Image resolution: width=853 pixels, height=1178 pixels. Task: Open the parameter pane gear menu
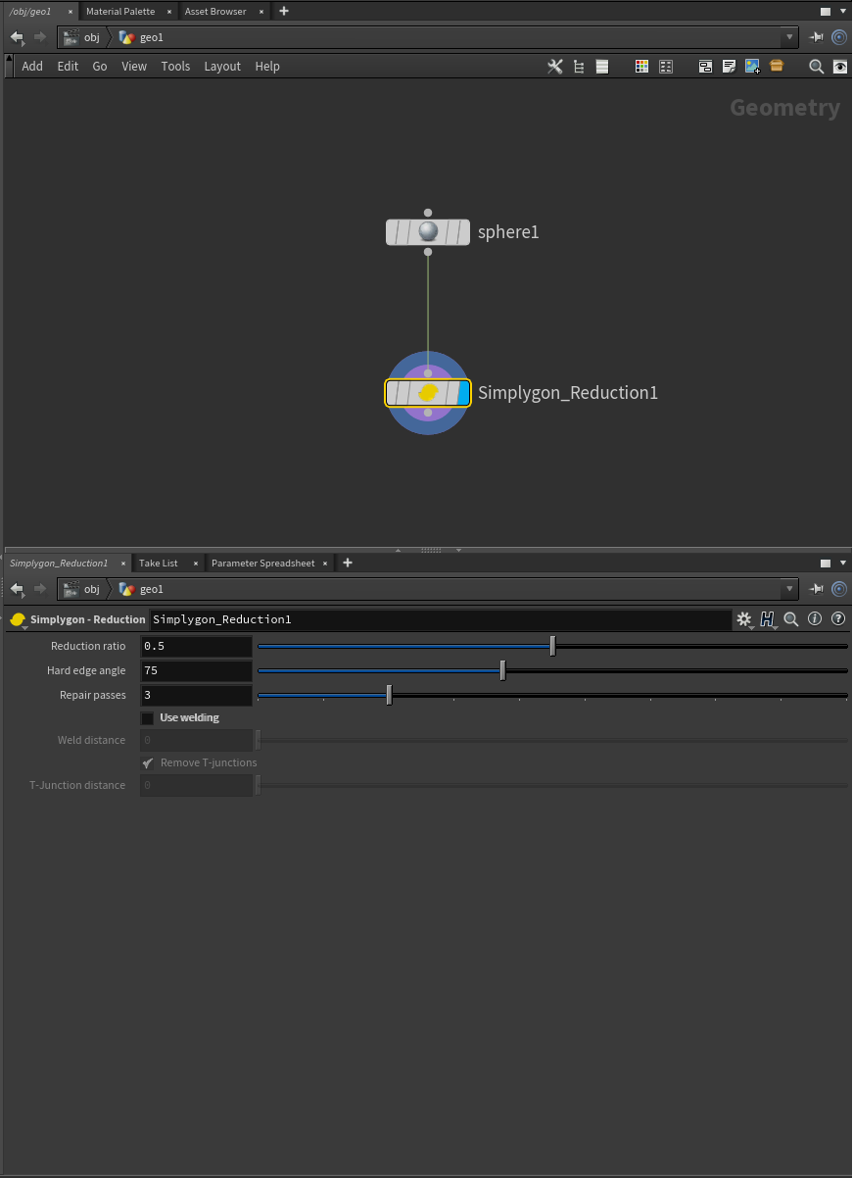click(744, 619)
